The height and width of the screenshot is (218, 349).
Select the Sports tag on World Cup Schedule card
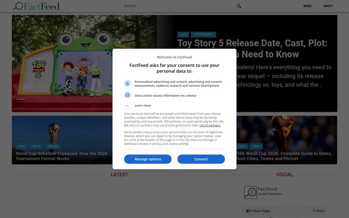[36, 146]
